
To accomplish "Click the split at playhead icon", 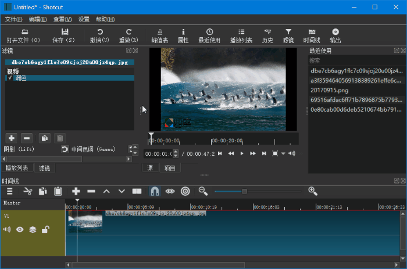I will 137,191.
